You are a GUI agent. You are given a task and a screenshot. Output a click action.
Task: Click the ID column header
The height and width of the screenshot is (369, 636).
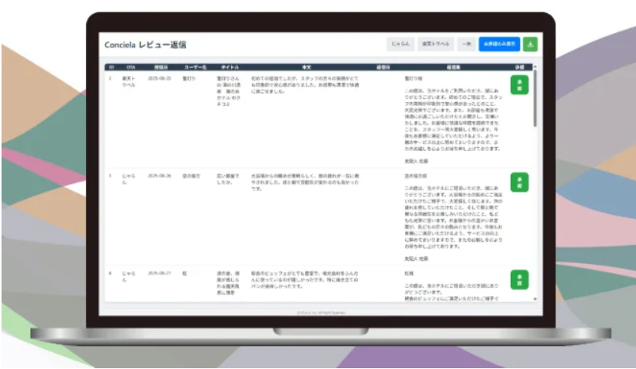[111, 68]
